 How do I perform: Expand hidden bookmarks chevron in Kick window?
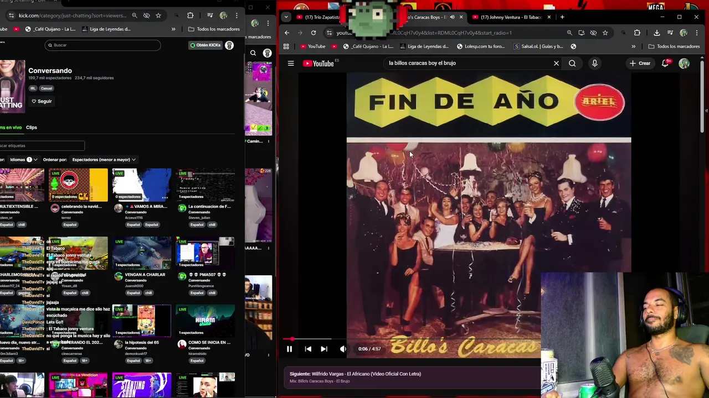[x=173, y=29]
